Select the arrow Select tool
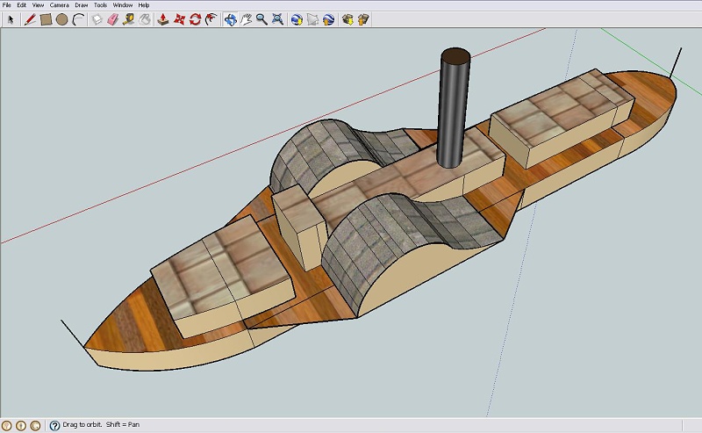Screen dimensions: 702x433 tap(10, 18)
